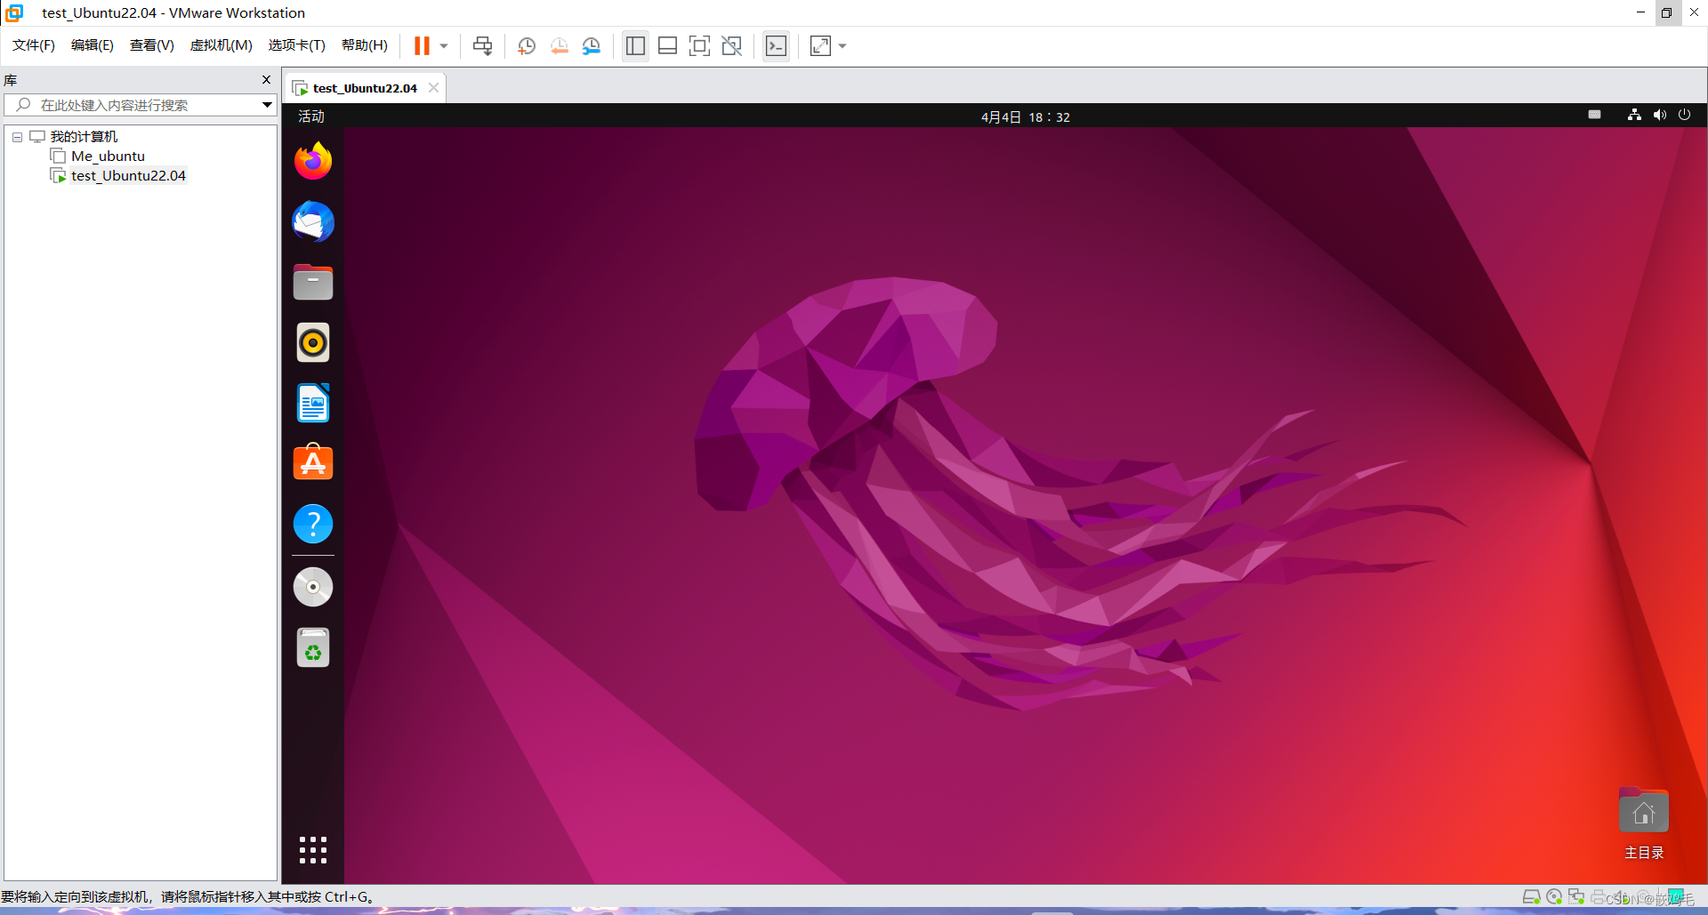The image size is (1708, 915).
Task: Open the Ubuntu power menu icon
Action: tap(1684, 115)
